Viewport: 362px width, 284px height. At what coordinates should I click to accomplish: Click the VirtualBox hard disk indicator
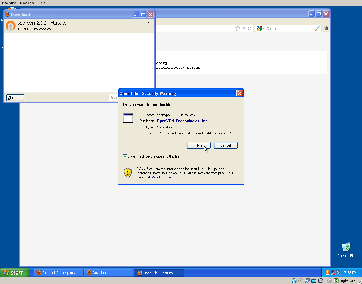[x=294, y=281]
